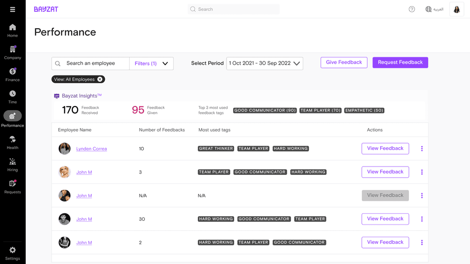Open Lynden Correa profile link
Image resolution: width=470 pixels, height=264 pixels.
[x=92, y=149]
